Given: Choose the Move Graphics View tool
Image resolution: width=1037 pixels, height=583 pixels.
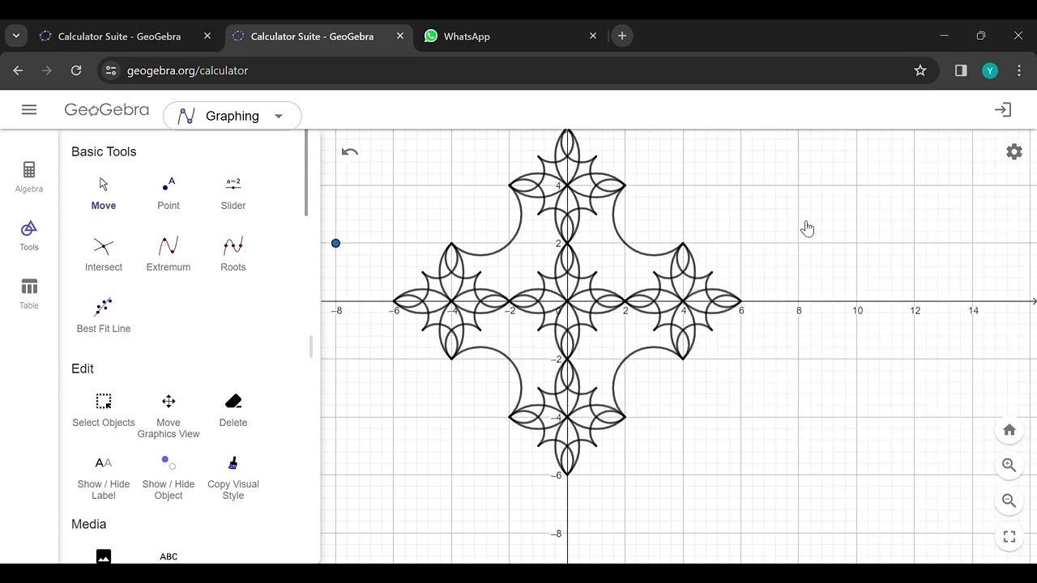Looking at the screenshot, I should click(169, 416).
